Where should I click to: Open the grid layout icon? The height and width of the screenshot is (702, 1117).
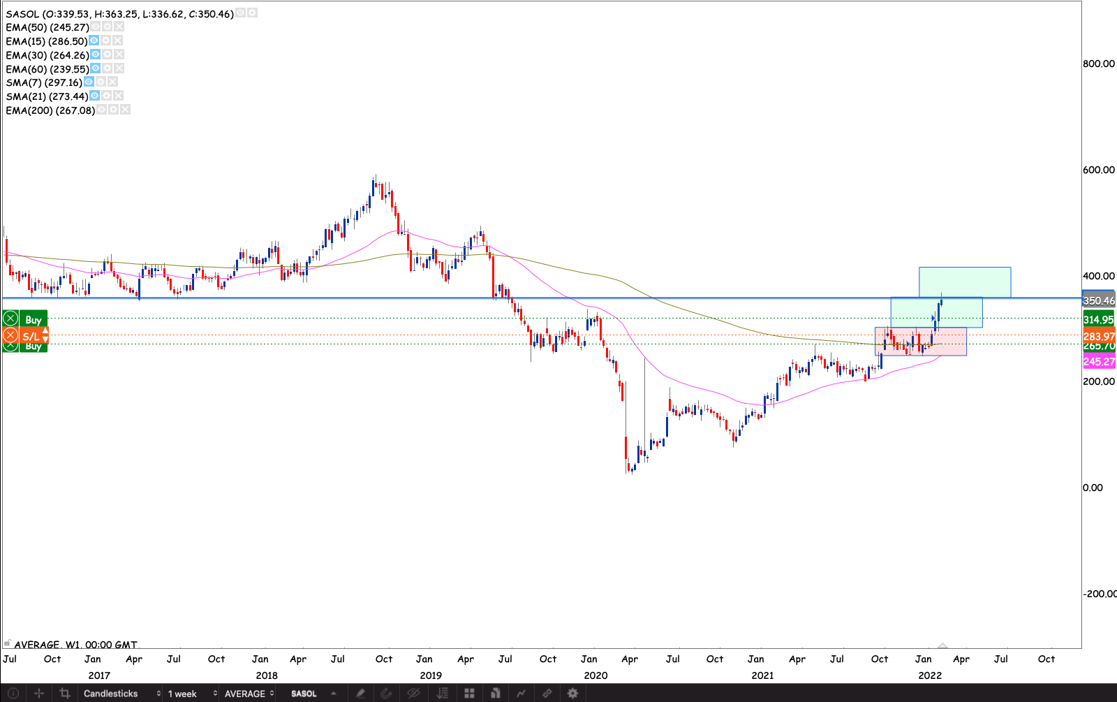click(469, 694)
